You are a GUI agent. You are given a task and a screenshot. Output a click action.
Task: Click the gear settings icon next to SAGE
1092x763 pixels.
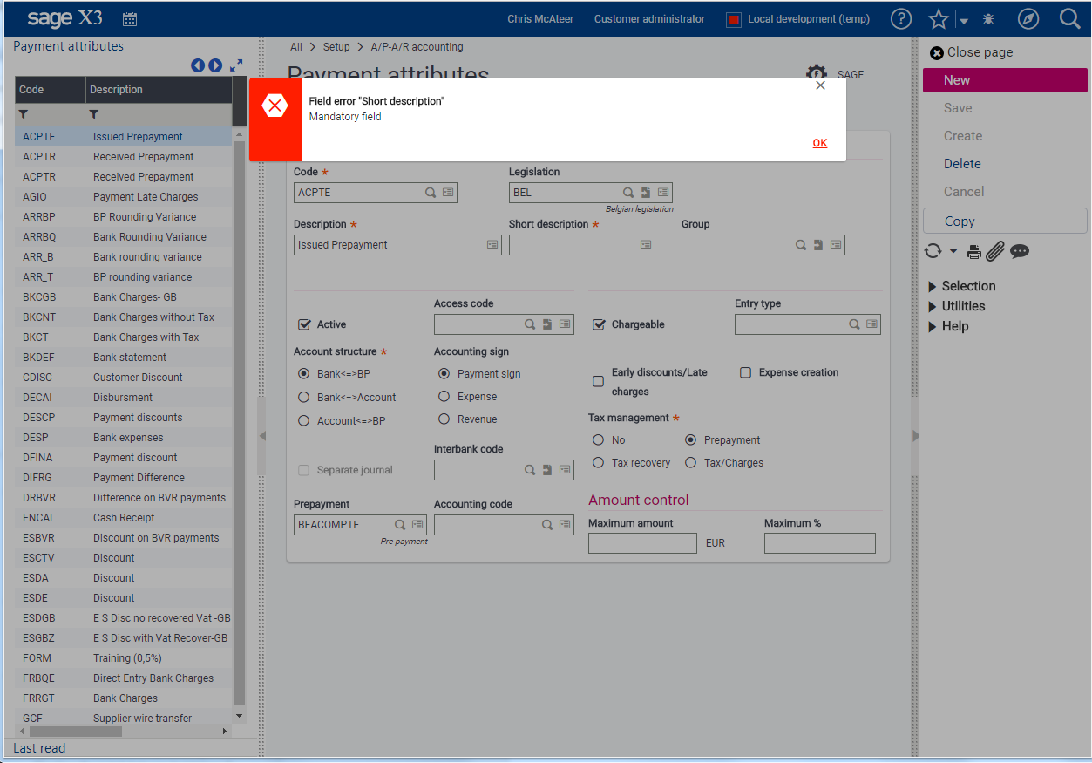[816, 74]
